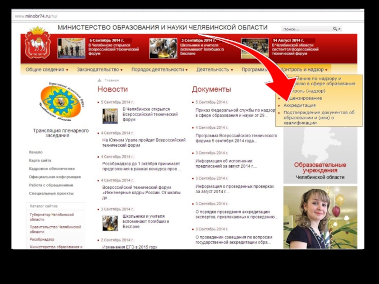
Task: Focus the Поиск search field
Action: click(x=307, y=29)
